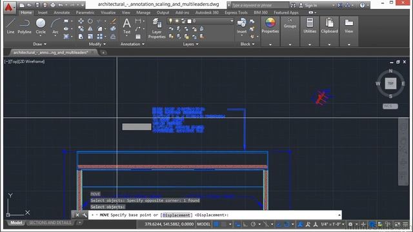Open the Annotate ribbon tab
Viewport: 413px width, 232px height.
tap(62, 12)
